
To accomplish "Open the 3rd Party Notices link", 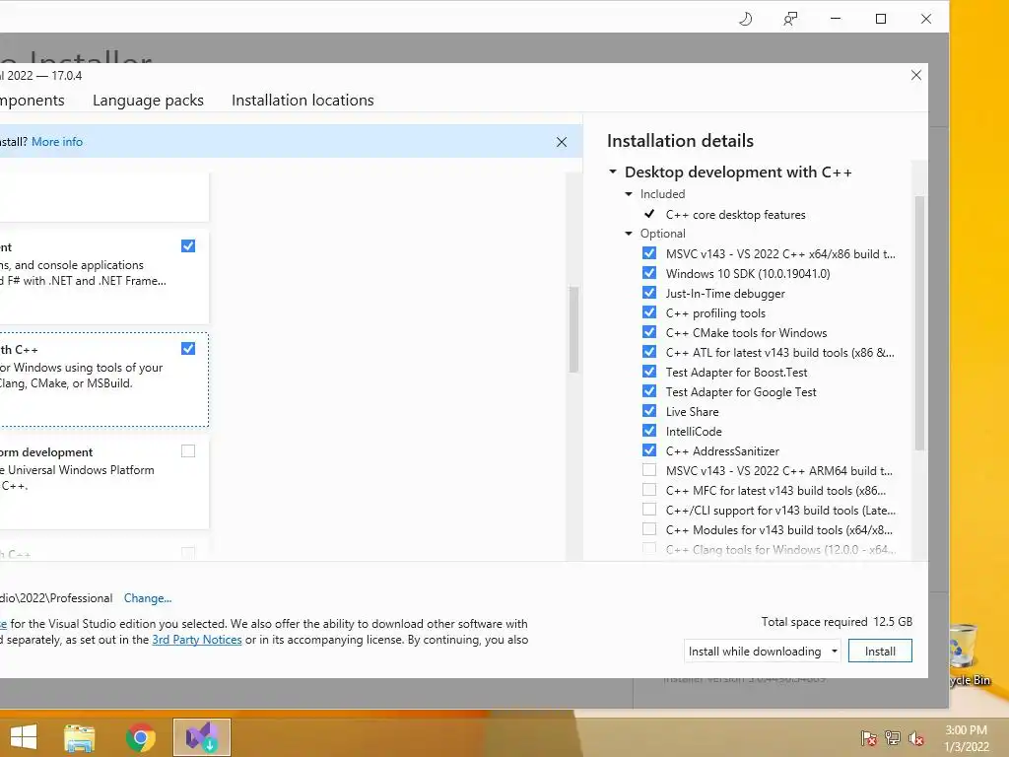I will (197, 640).
